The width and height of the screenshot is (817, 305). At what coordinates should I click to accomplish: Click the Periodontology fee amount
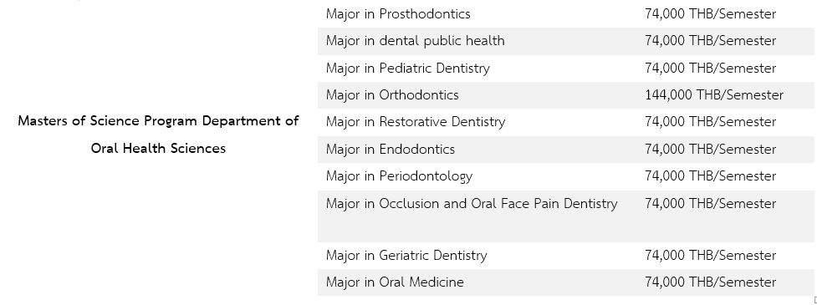[x=711, y=176]
